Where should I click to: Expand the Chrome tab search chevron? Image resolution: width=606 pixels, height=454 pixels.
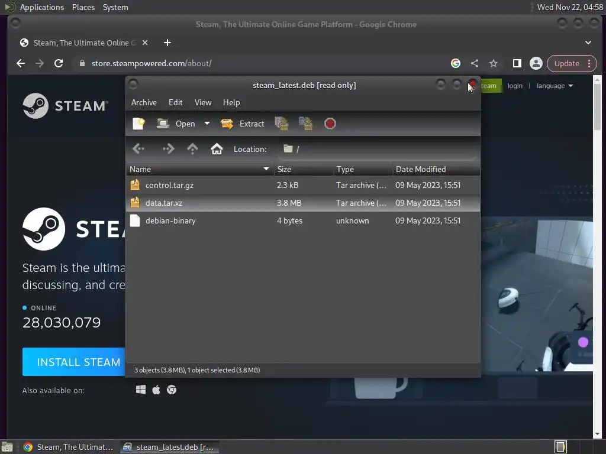[x=588, y=43]
